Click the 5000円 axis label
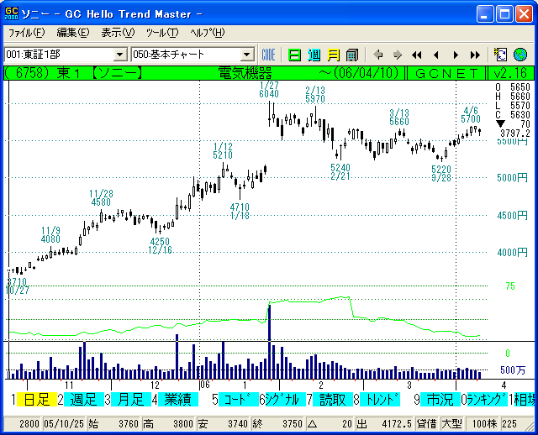 512,178
